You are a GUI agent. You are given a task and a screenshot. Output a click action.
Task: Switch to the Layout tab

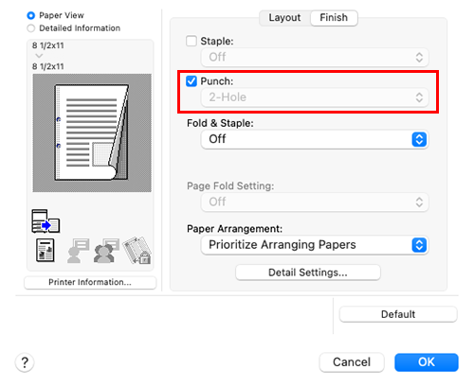284,18
